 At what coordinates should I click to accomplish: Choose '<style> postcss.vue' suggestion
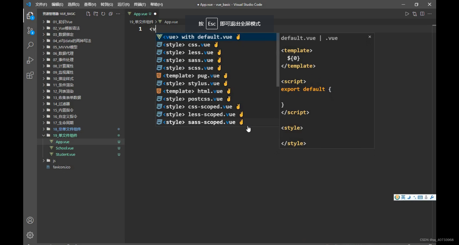pyautogui.click(x=216, y=99)
